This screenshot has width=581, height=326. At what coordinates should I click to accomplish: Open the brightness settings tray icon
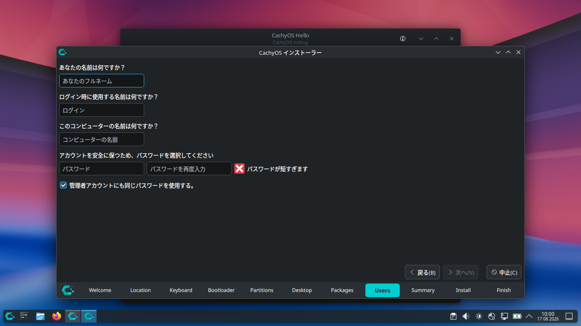pyautogui.click(x=479, y=316)
